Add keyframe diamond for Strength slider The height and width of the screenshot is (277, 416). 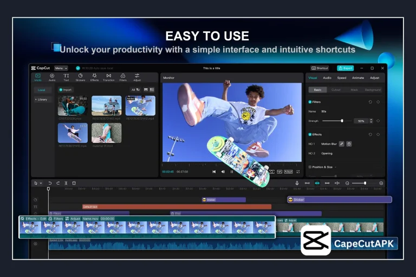click(378, 121)
